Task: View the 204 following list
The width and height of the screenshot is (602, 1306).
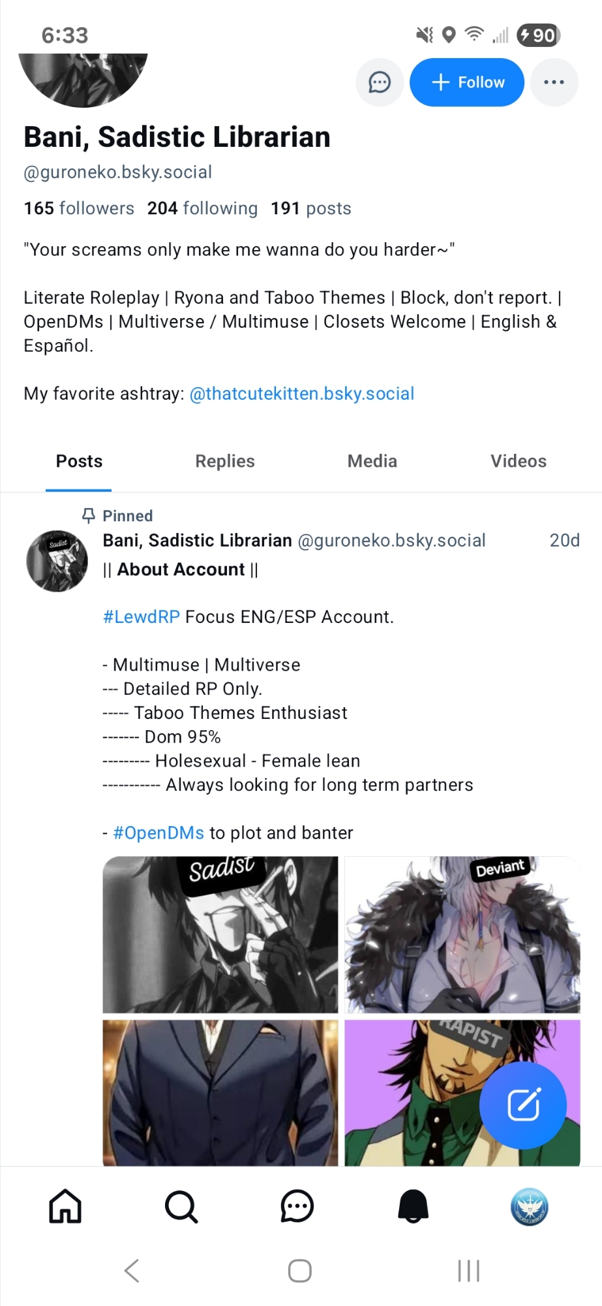Action: coord(202,208)
